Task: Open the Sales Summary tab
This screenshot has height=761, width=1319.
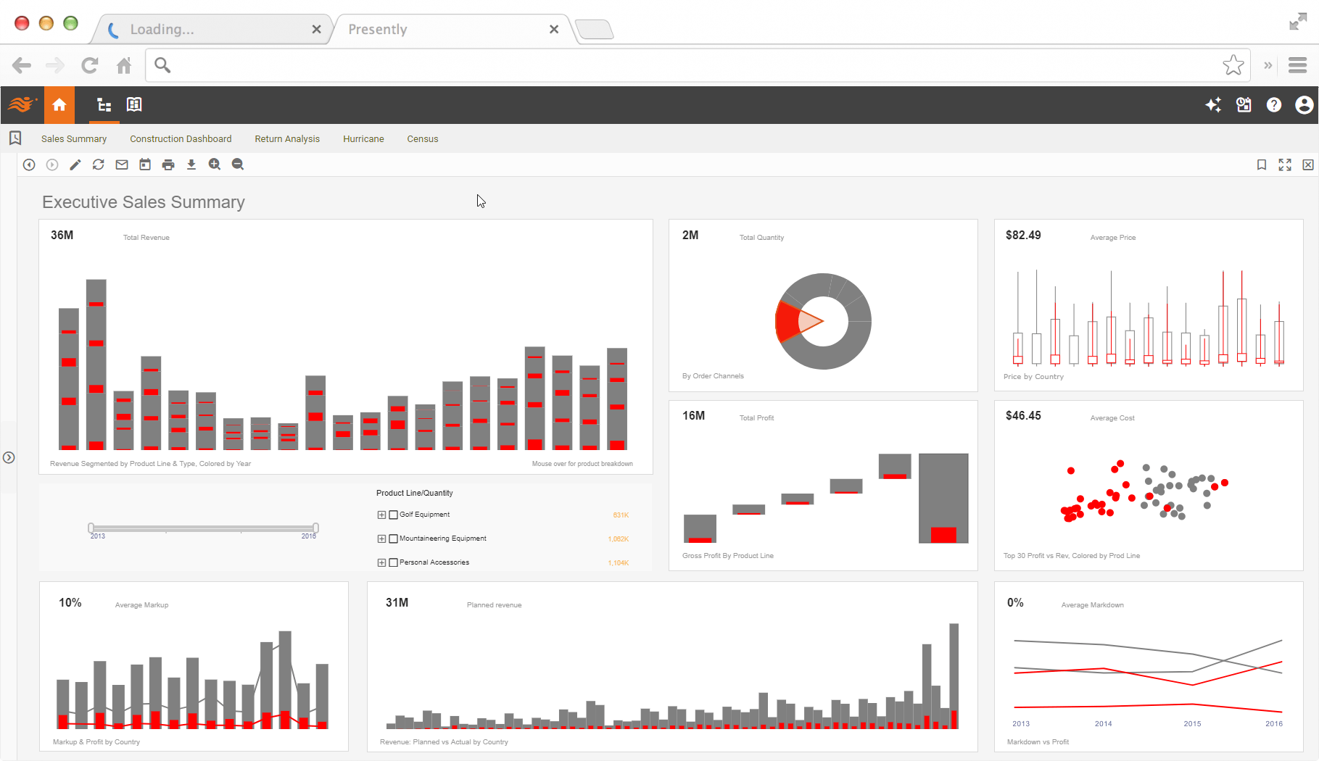Action: click(74, 138)
